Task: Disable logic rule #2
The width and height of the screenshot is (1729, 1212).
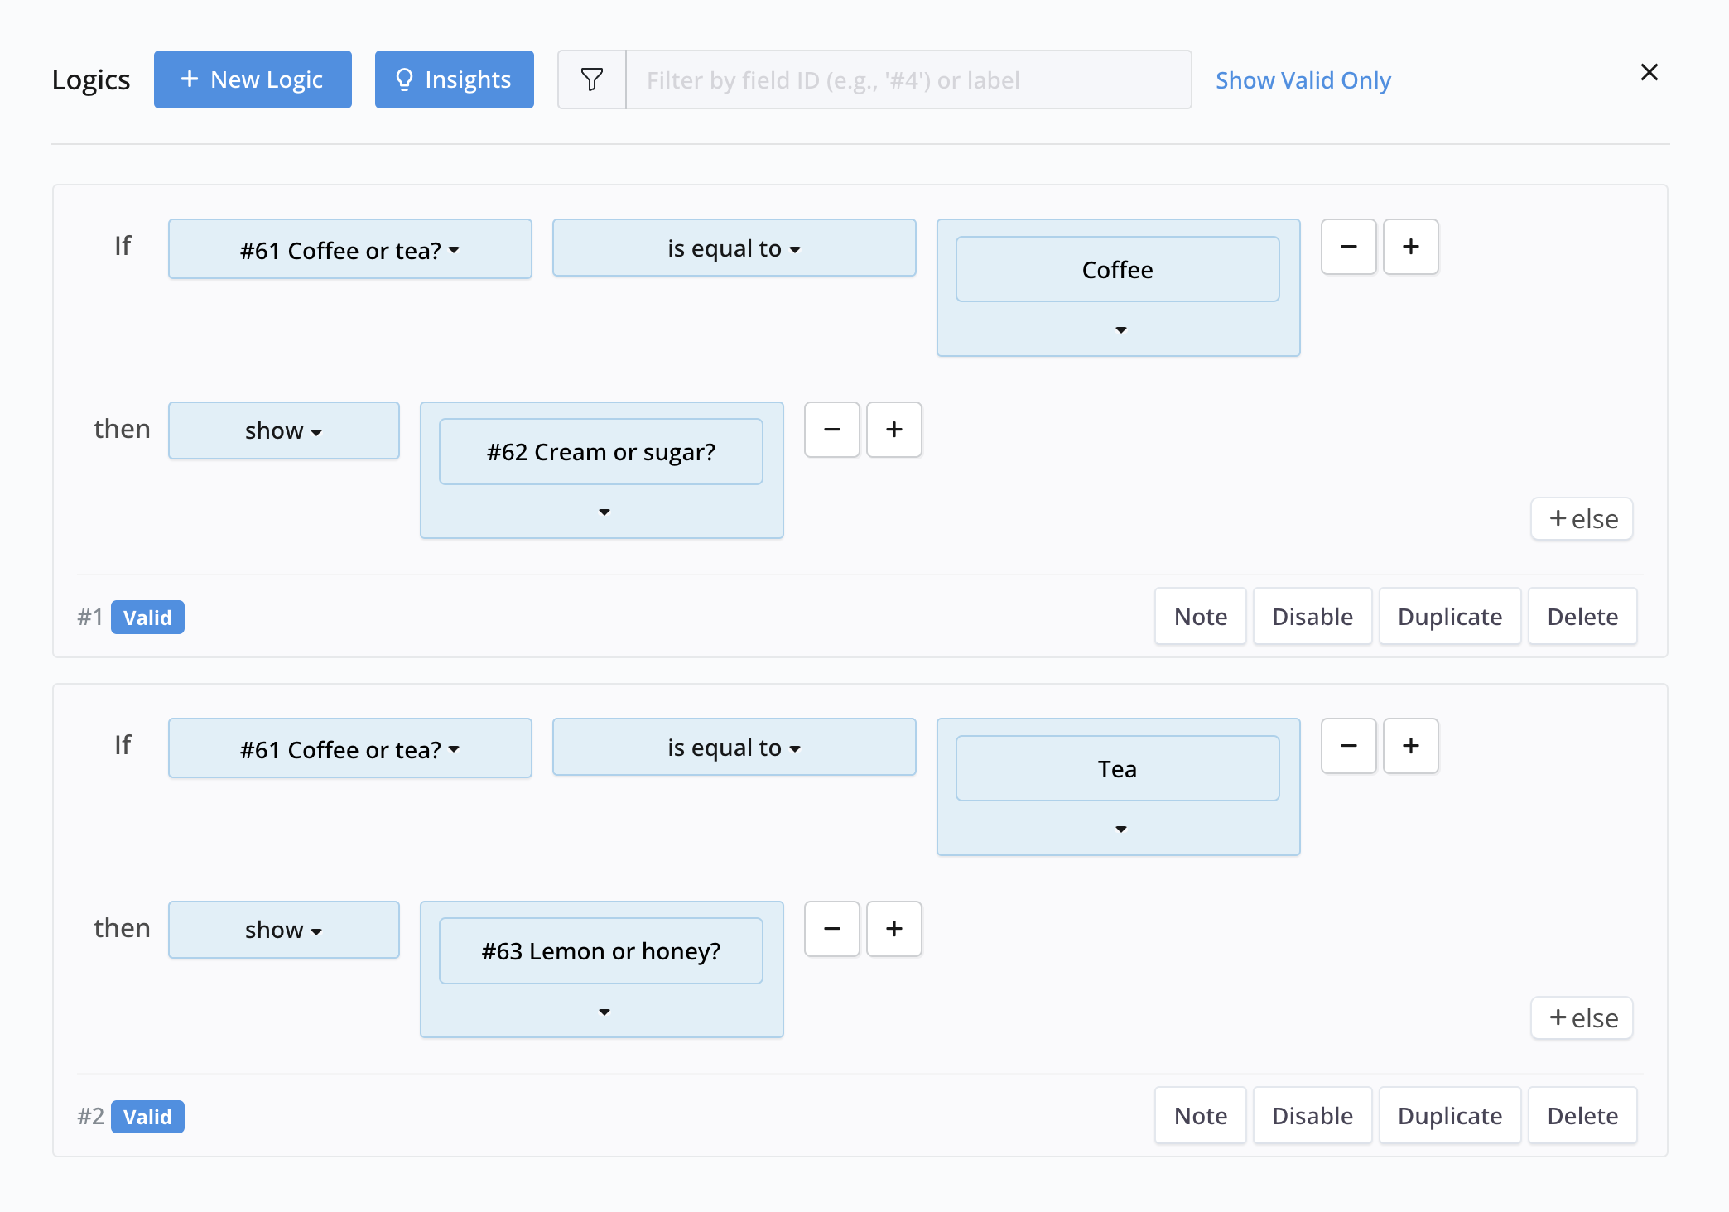Action: click(x=1312, y=1116)
